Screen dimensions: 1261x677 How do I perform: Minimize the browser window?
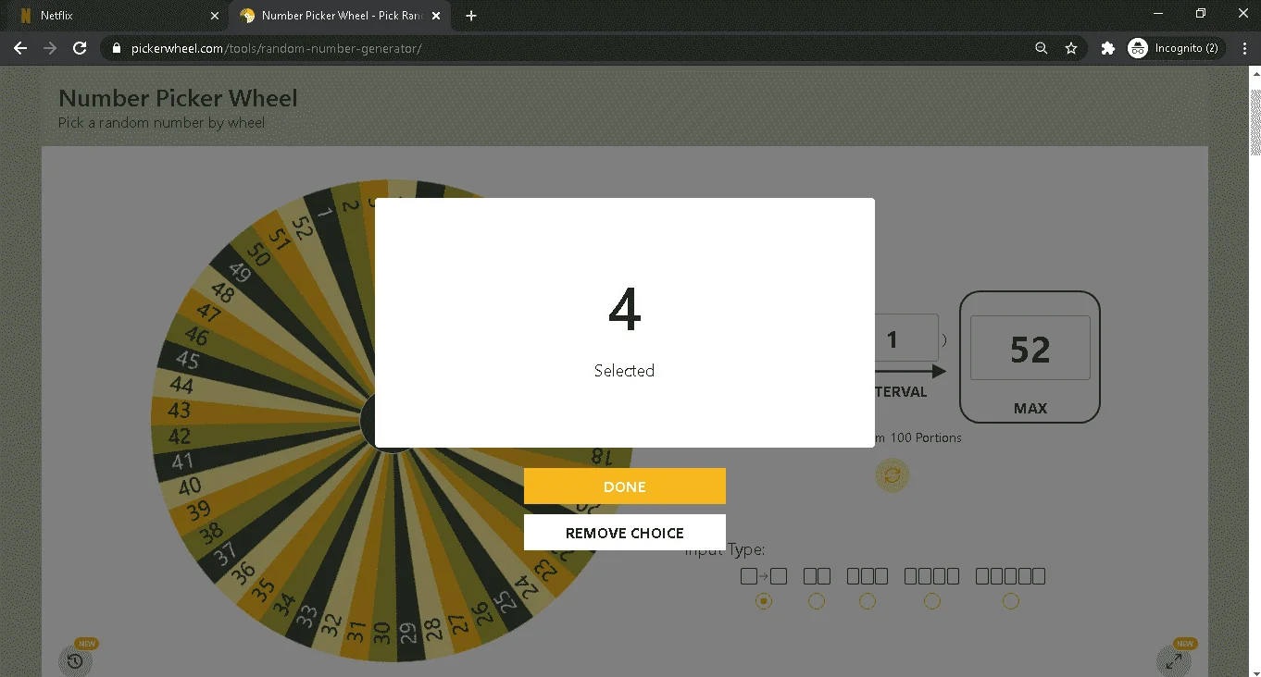1158,13
